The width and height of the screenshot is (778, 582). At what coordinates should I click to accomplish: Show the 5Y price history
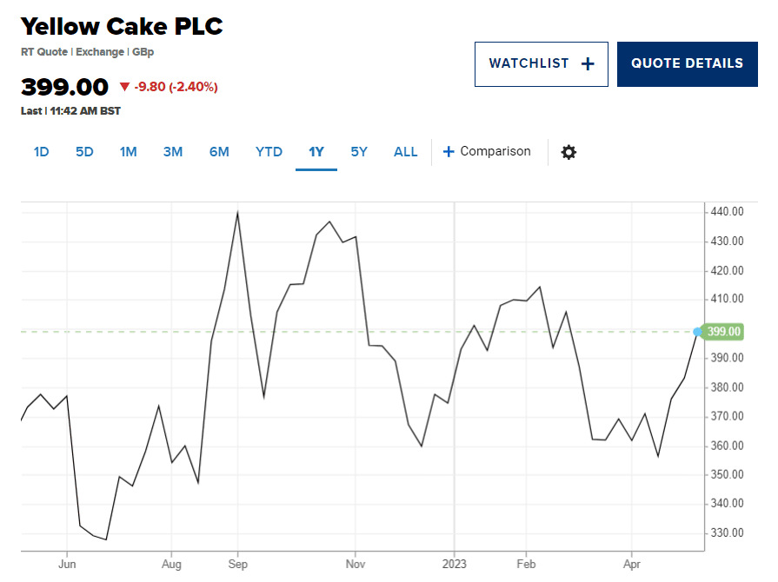point(359,152)
